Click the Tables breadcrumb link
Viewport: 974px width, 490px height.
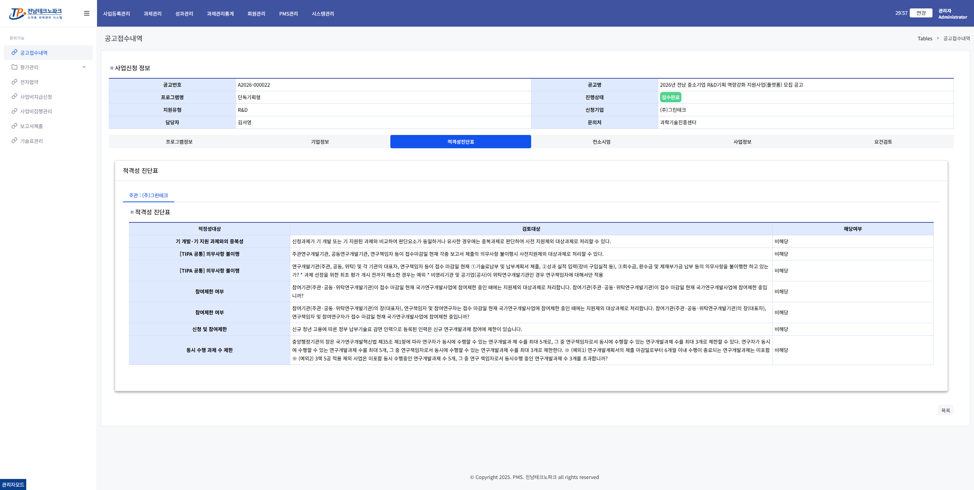925,38
